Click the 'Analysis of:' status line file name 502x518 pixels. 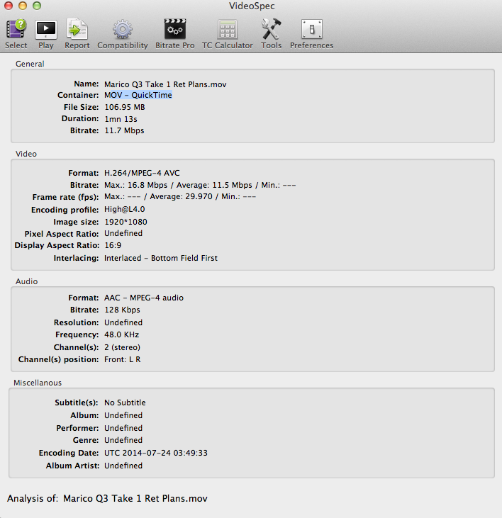tap(135, 498)
